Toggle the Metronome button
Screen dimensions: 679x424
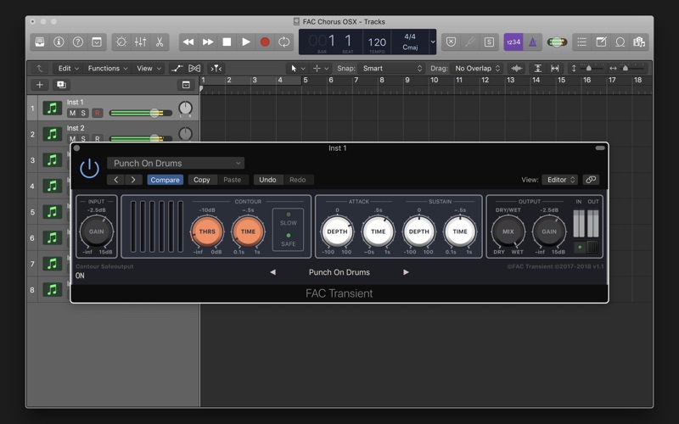click(533, 42)
